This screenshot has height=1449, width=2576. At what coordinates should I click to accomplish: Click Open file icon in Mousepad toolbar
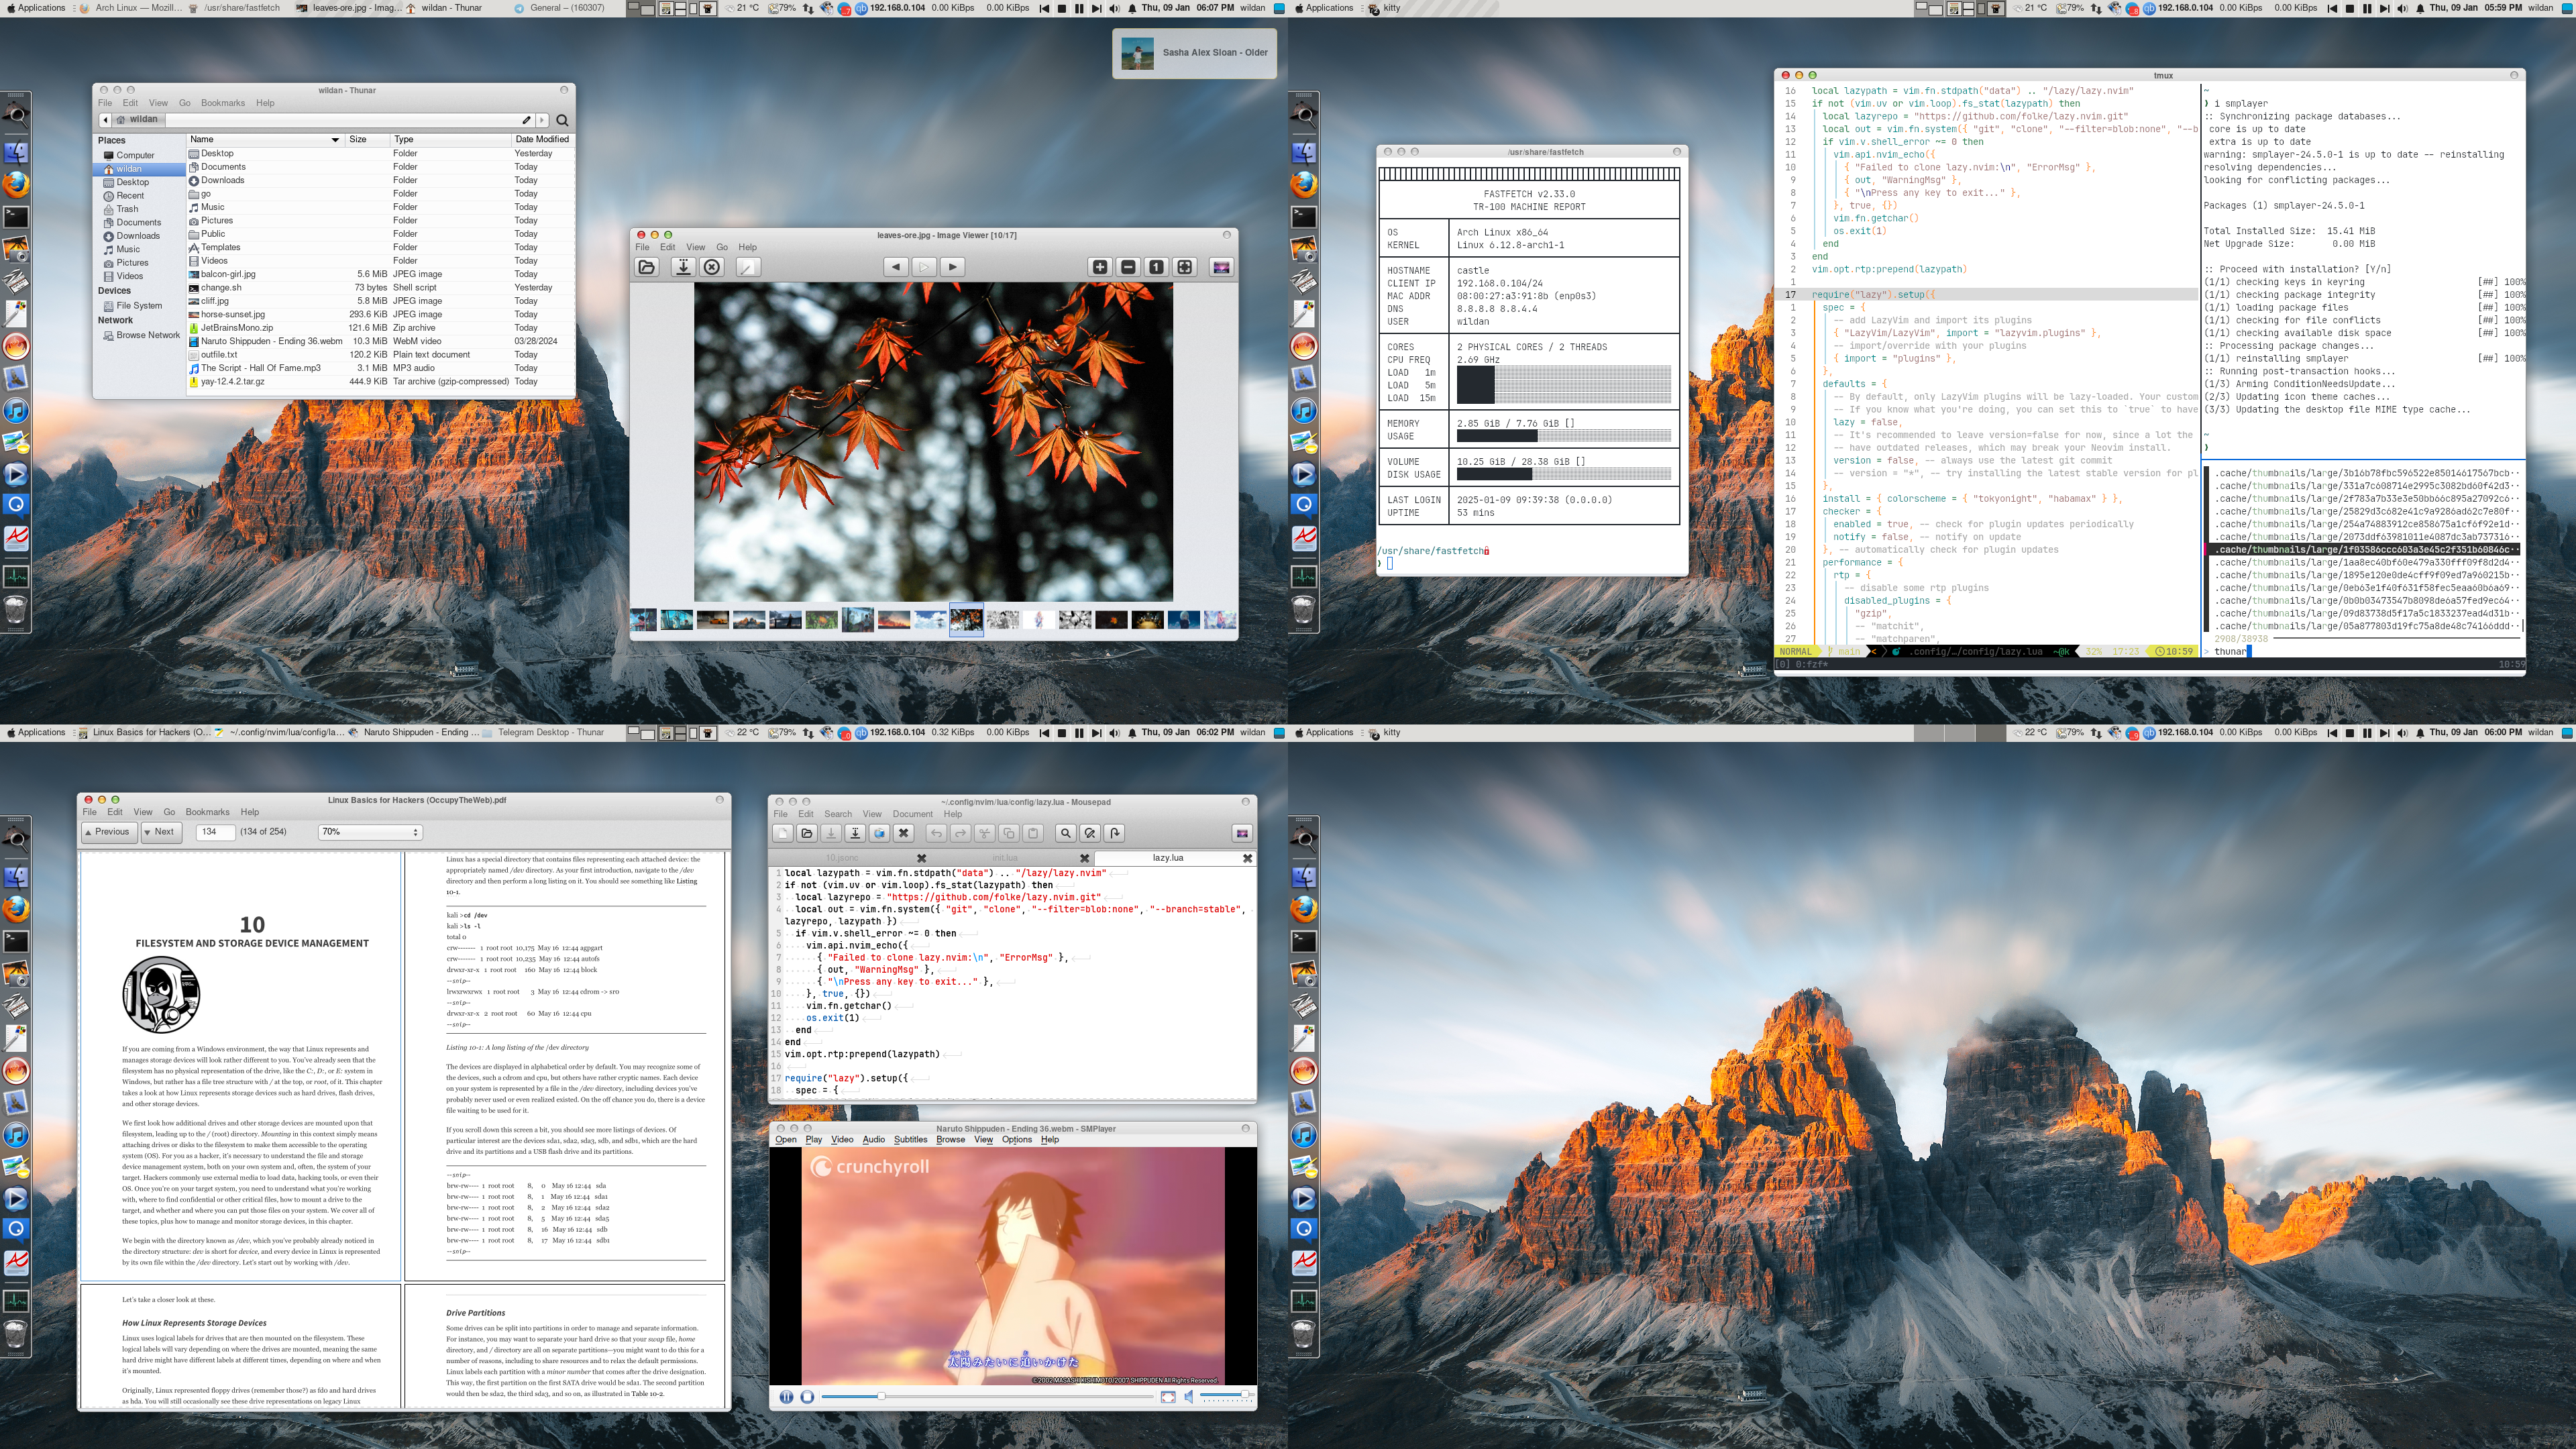click(807, 833)
